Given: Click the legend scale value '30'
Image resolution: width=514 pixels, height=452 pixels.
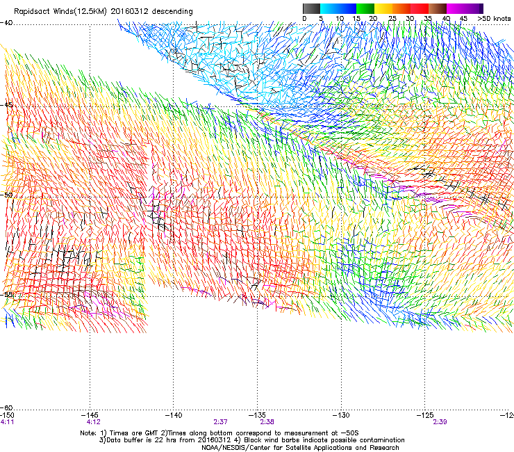Looking at the screenshot, I should pos(410,19).
